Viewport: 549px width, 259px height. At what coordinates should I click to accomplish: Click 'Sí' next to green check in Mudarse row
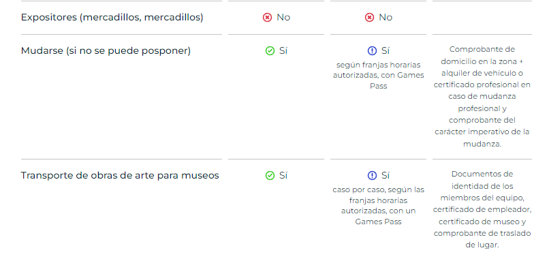click(x=283, y=51)
